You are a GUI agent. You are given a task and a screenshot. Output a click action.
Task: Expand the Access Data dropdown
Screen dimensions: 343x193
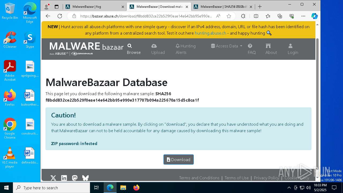coord(226,46)
